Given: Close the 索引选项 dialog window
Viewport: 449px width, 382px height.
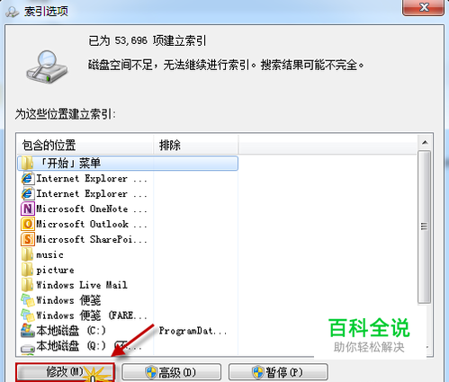Looking at the screenshot, I should (x=423, y=7).
